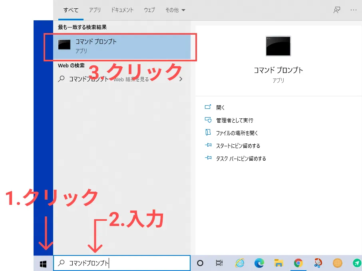This screenshot has height=271, width=362.
Task: Click the taskbar search input field
Action: [x=122, y=263]
